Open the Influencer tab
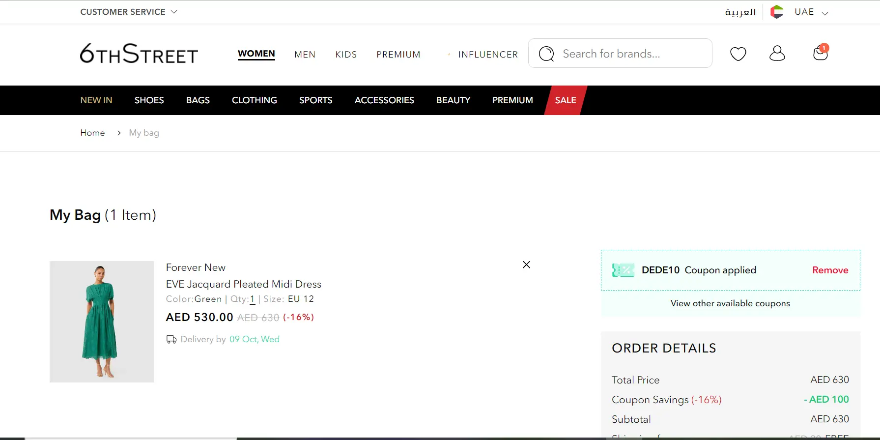This screenshot has height=440, width=880. tap(488, 55)
